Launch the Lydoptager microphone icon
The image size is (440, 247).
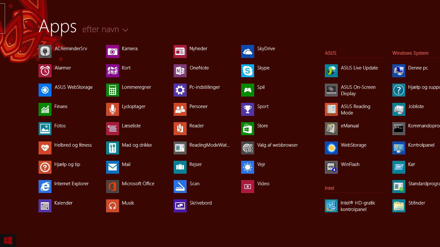tap(113, 109)
